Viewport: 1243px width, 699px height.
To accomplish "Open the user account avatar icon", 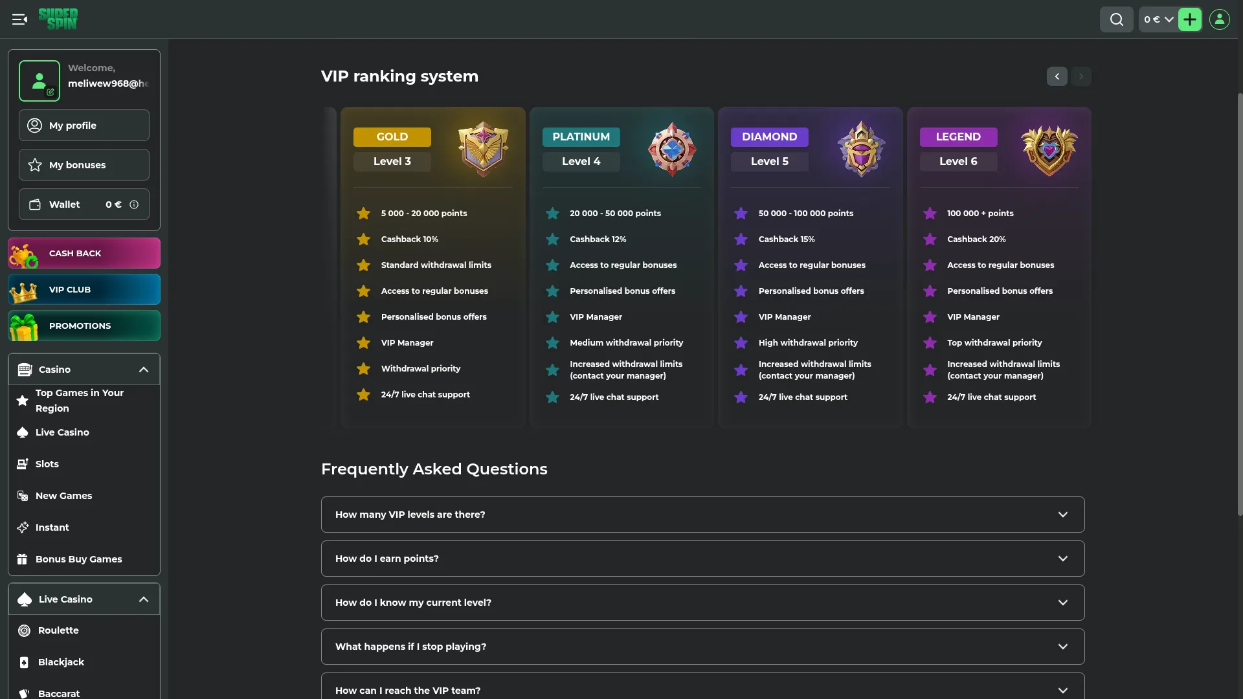I will 1219,19.
